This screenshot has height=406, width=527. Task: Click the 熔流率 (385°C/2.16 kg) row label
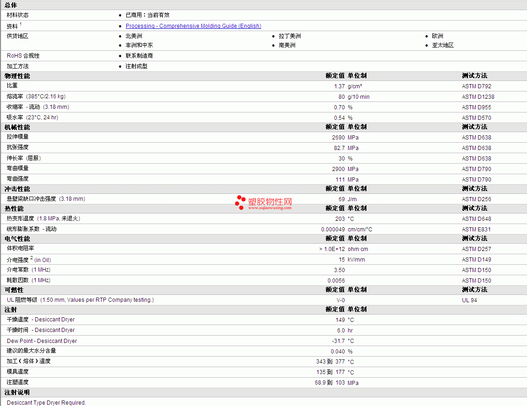coord(36,96)
